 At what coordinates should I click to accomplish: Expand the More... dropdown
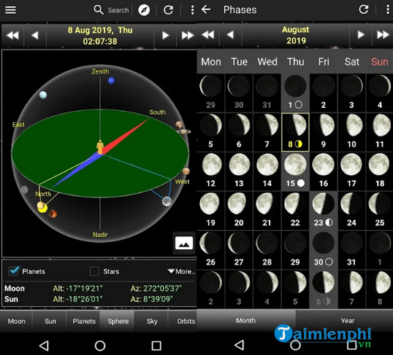[x=181, y=271]
